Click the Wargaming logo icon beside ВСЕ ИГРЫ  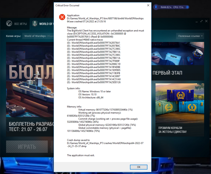tap(9, 23)
